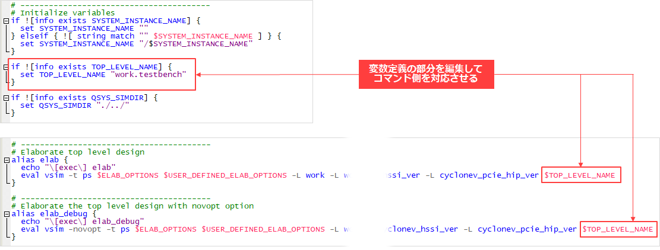
Task: Collapse the QSYS_SIMDIR if block fold marker
Action: (6, 96)
